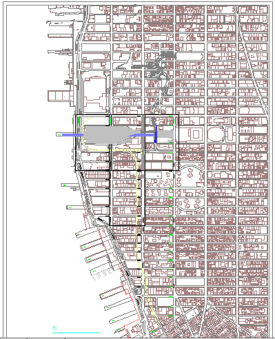The height and width of the screenshot is (339, 275).
Task: Click the large rectangular pier building outline
Action: pos(61,96)
